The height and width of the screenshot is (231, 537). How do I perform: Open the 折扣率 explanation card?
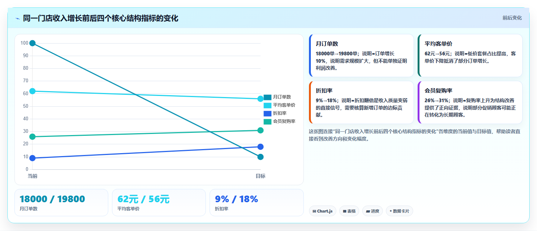[x=361, y=102]
